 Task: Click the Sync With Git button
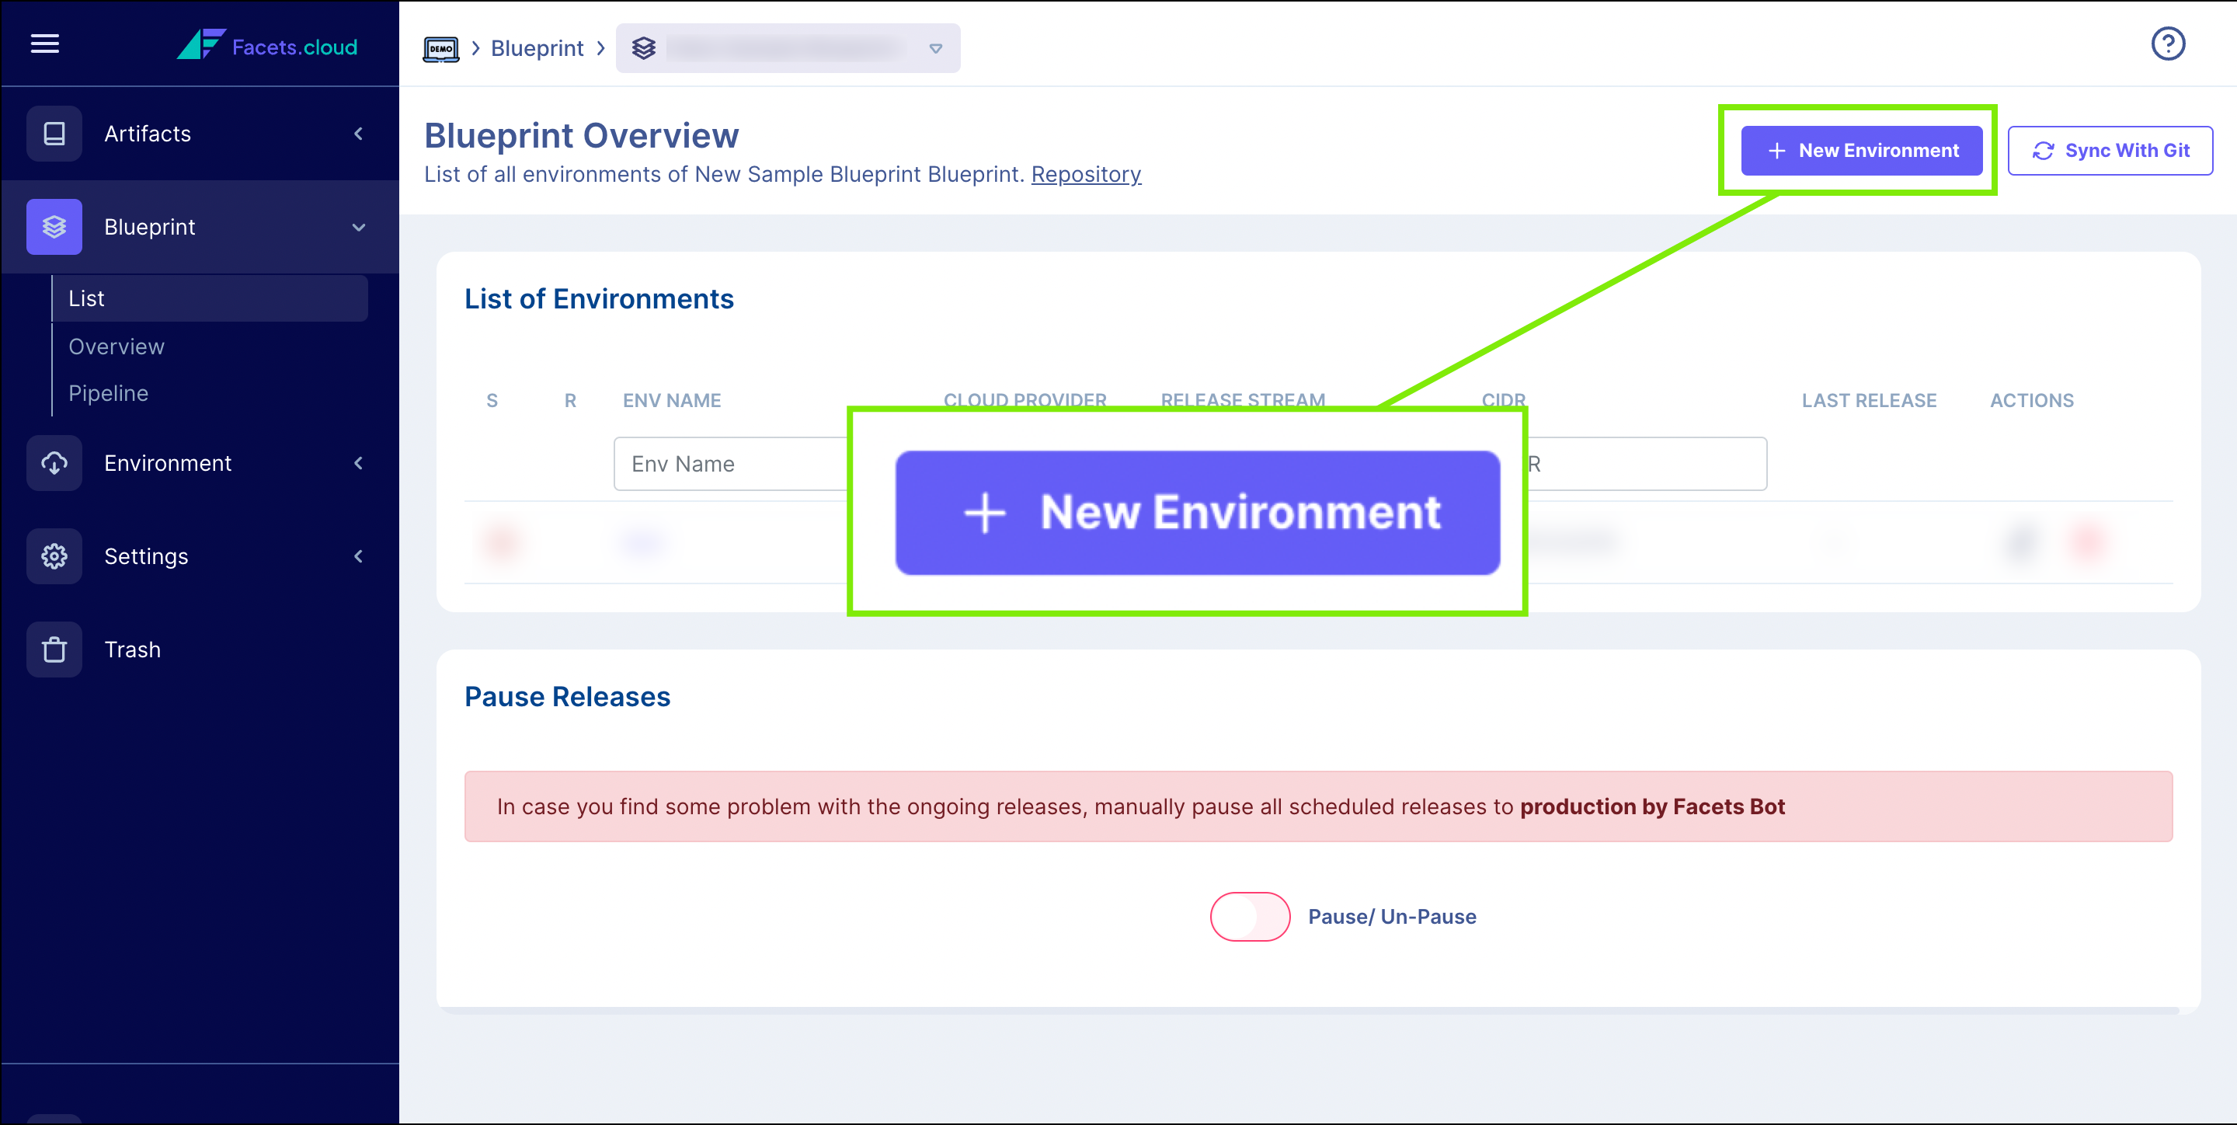point(2110,150)
